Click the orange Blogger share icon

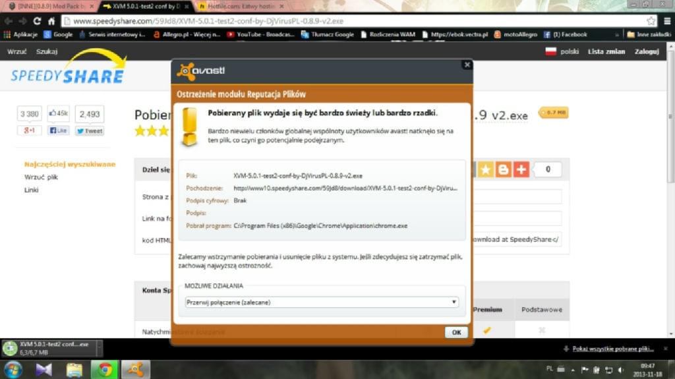tap(503, 169)
